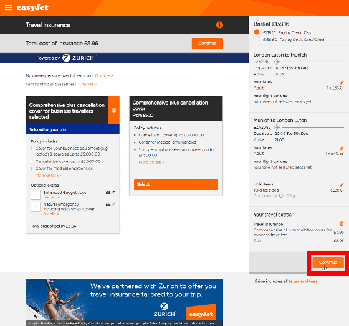Delete travel insurance from basket trash icon
349x326 pixels.
[x=342, y=223]
